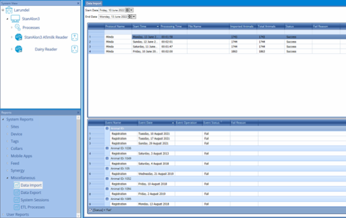Close the System View panel
The height and width of the screenshot is (218, 346).
click(78, 3)
